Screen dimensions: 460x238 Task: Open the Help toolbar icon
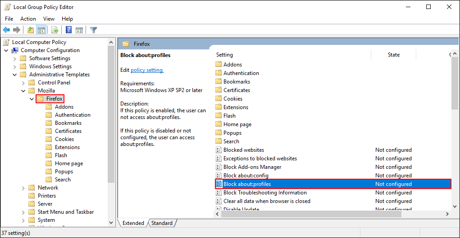tap(68, 30)
